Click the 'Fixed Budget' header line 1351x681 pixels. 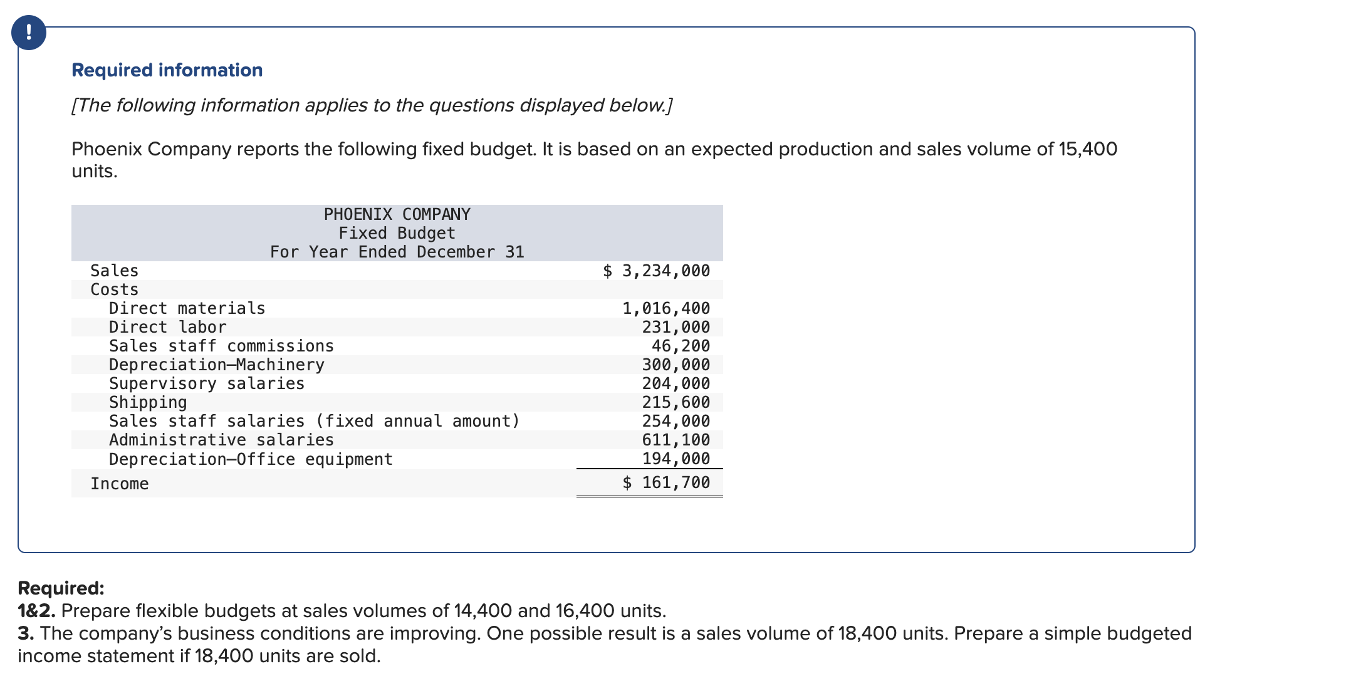pos(397,233)
